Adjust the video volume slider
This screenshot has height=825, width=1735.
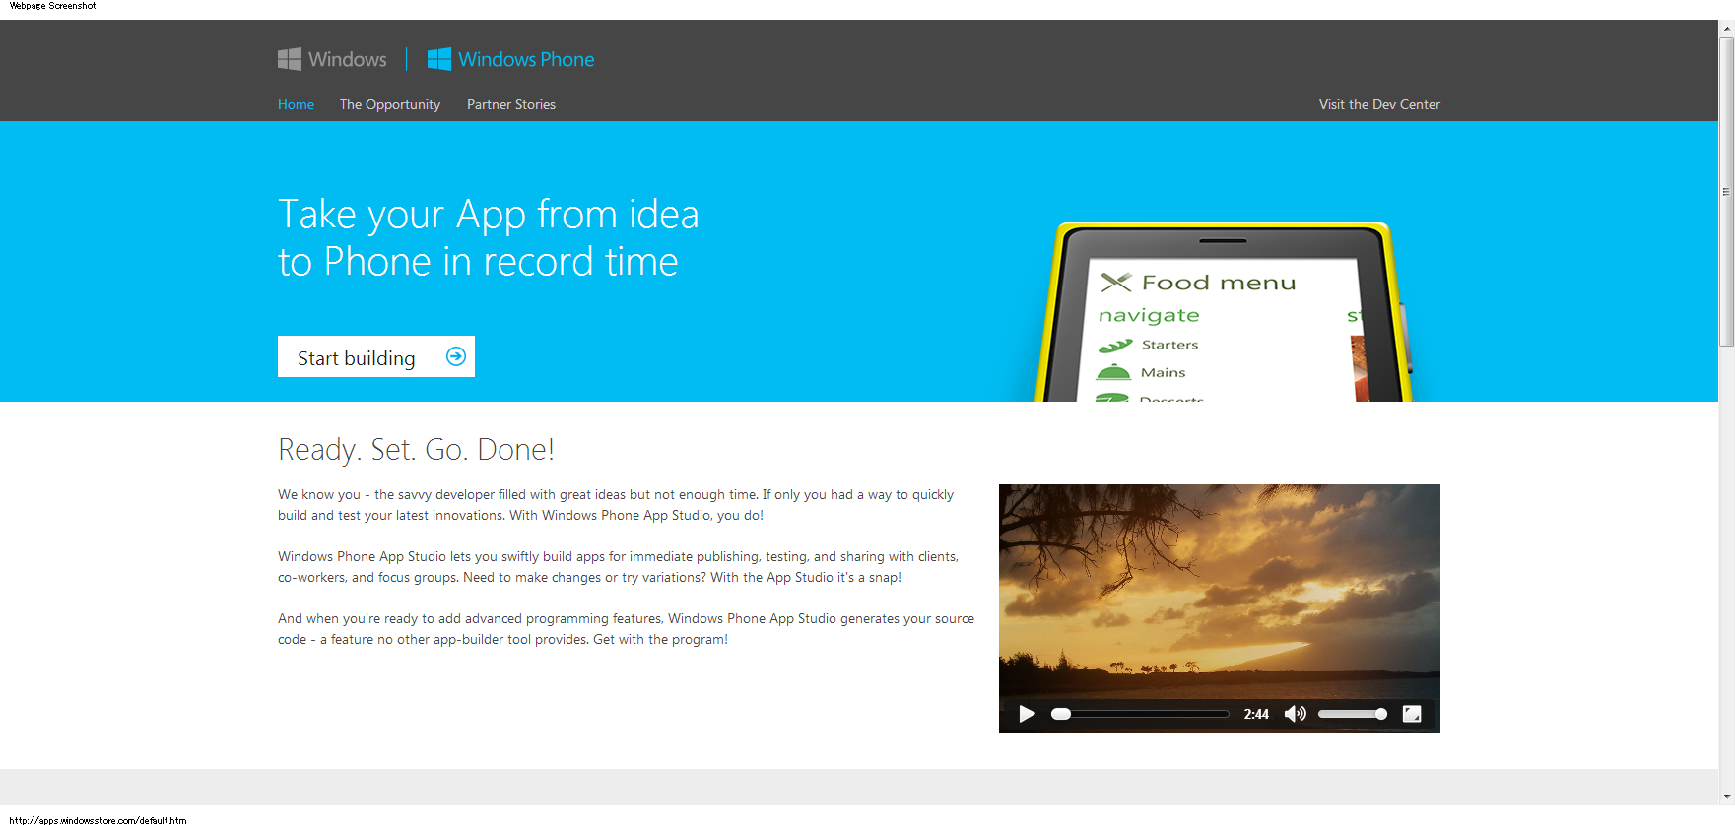(1353, 714)
